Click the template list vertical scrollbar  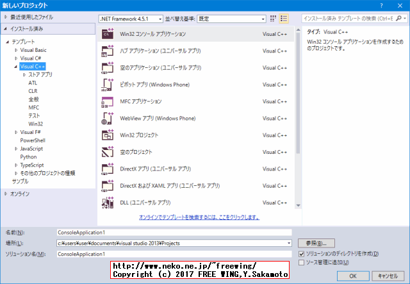(298, 93)
